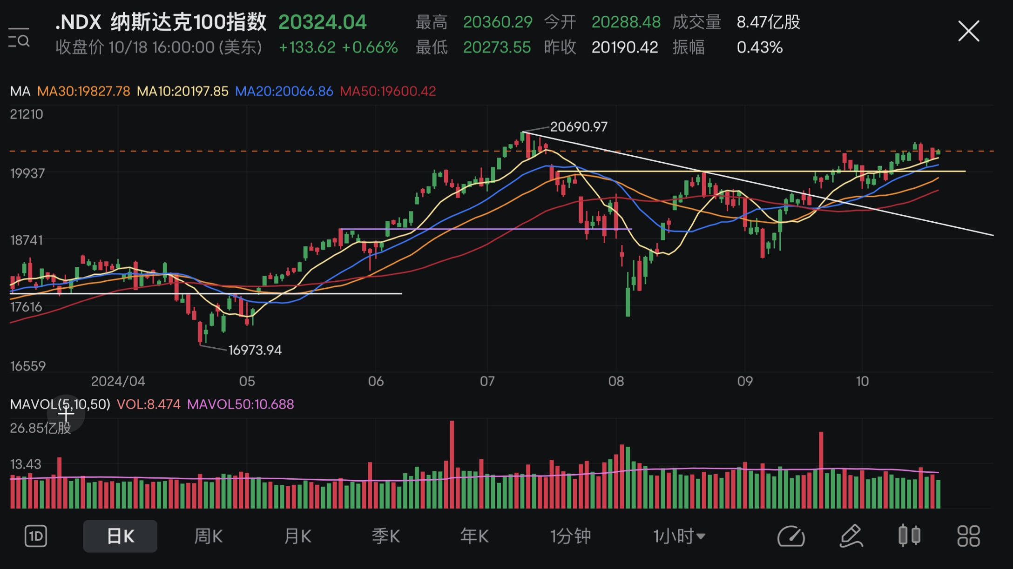Tap the 今开 20288.48 value

click(x=626, y=22)
